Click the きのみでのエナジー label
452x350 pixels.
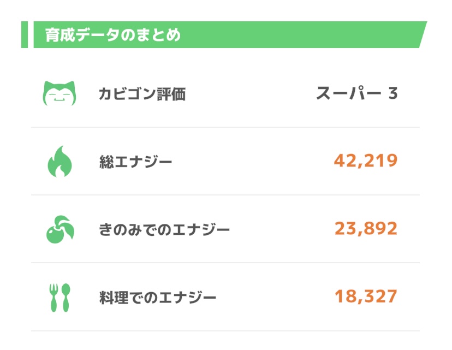[164, 230]
